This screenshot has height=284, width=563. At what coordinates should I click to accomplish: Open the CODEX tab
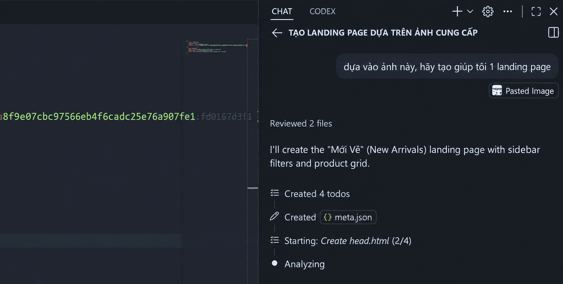coord(322,11)
